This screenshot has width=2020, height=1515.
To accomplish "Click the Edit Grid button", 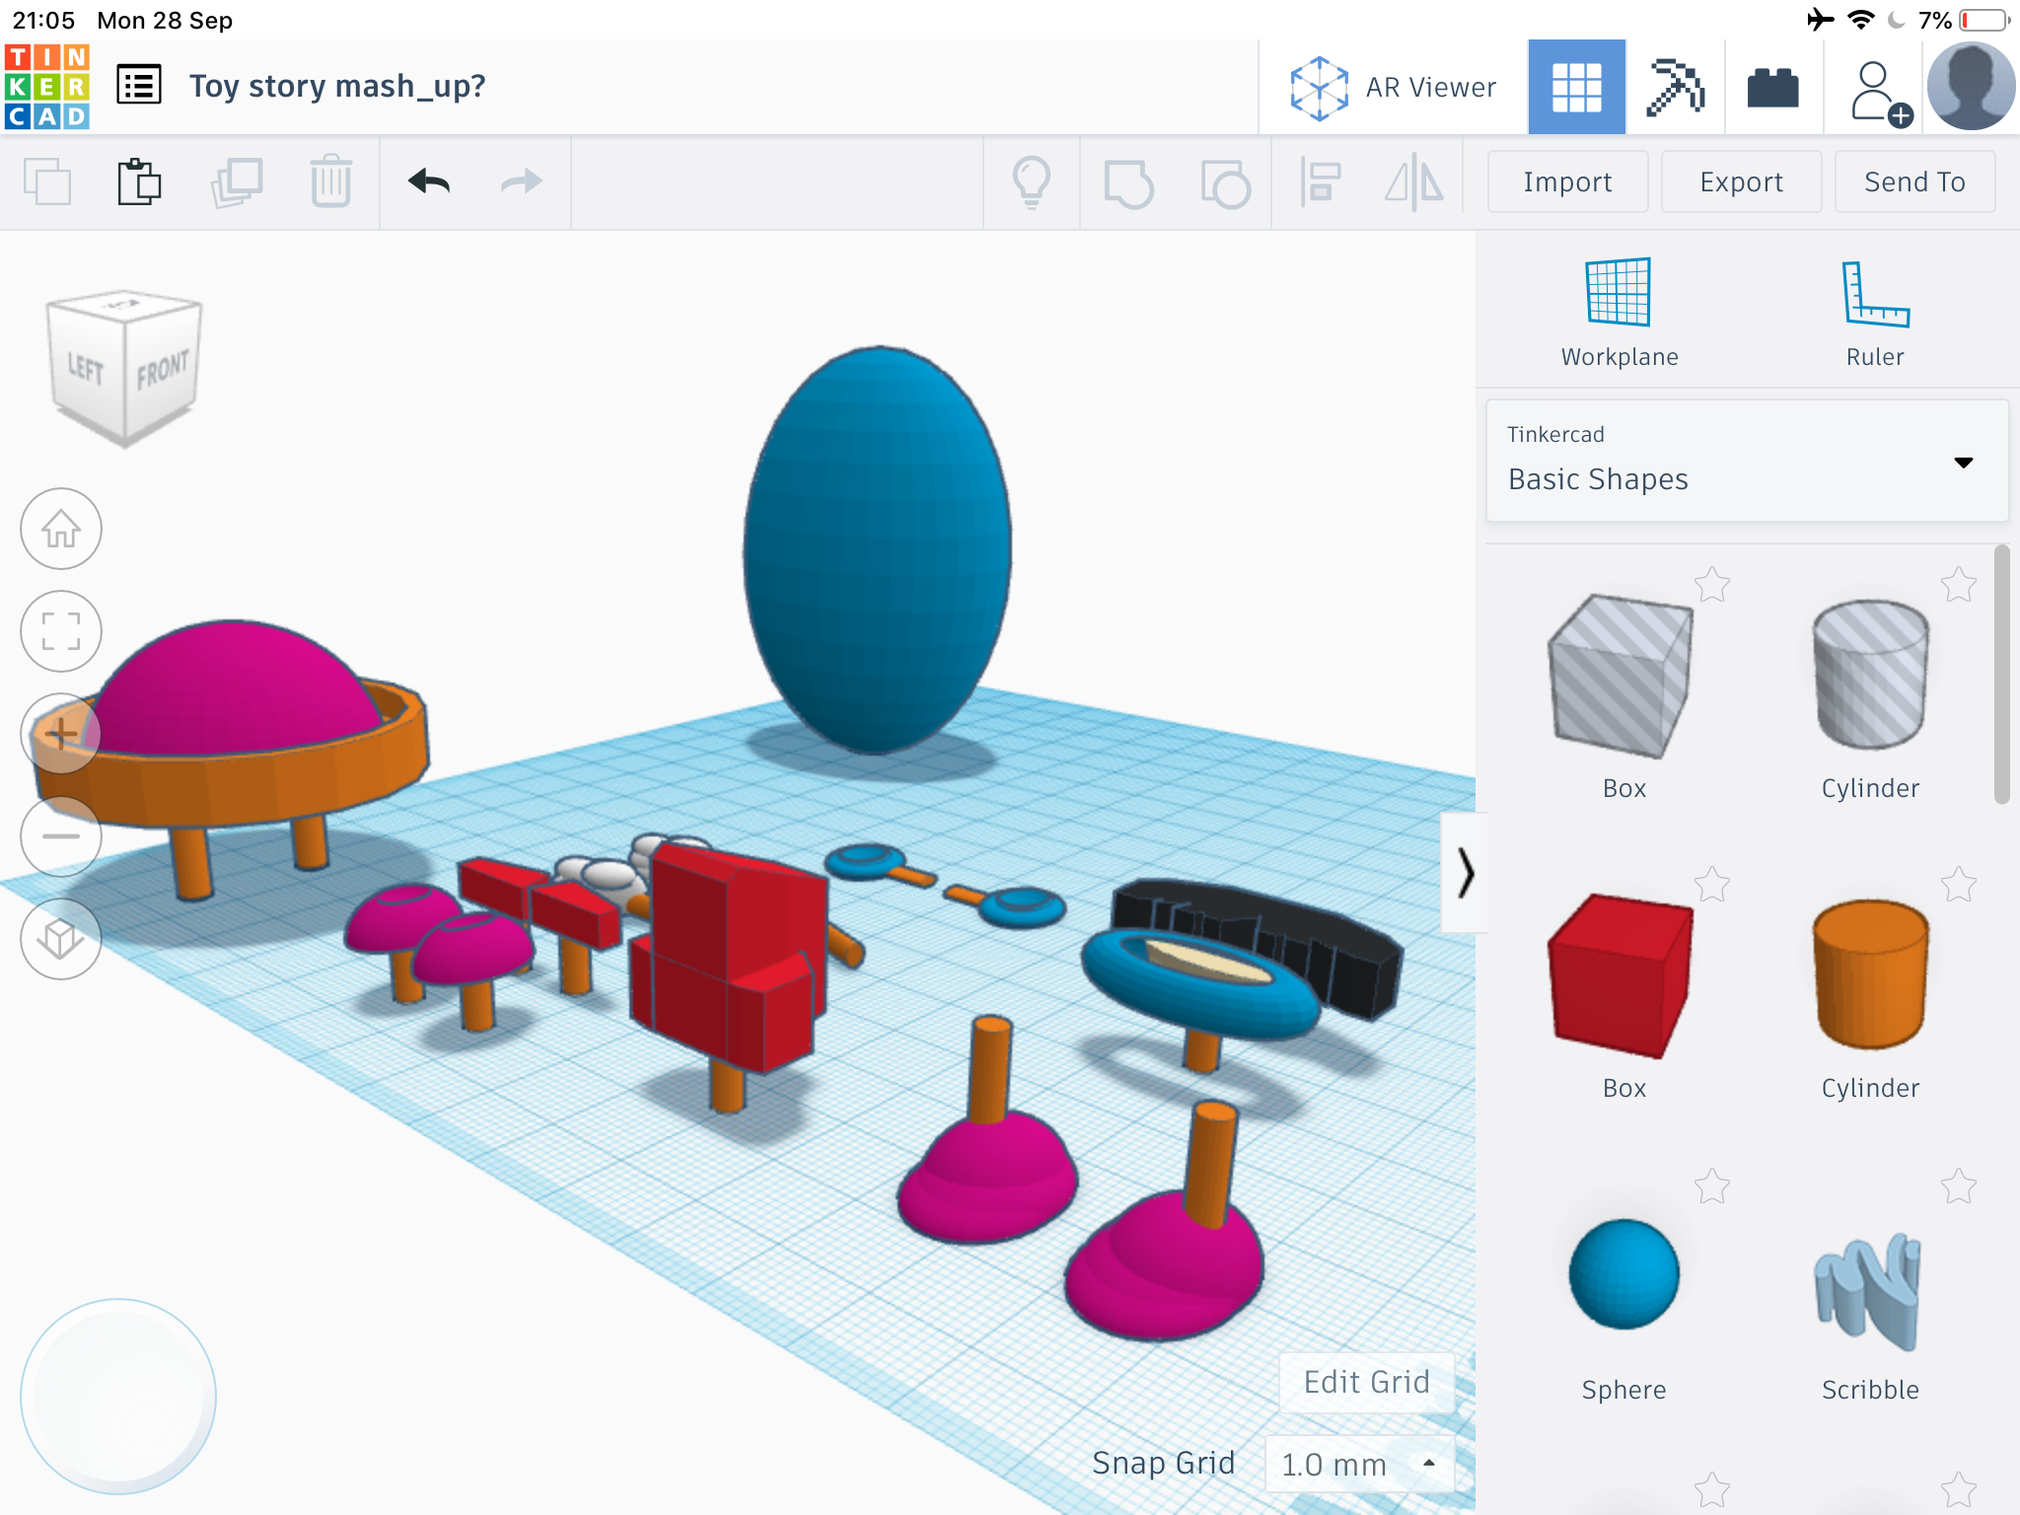I will (1366, 1382).
